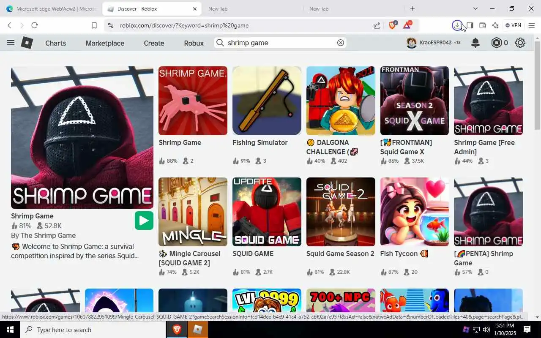
Task: Click the Windows taskbar search box
Action: click(93, 330)
